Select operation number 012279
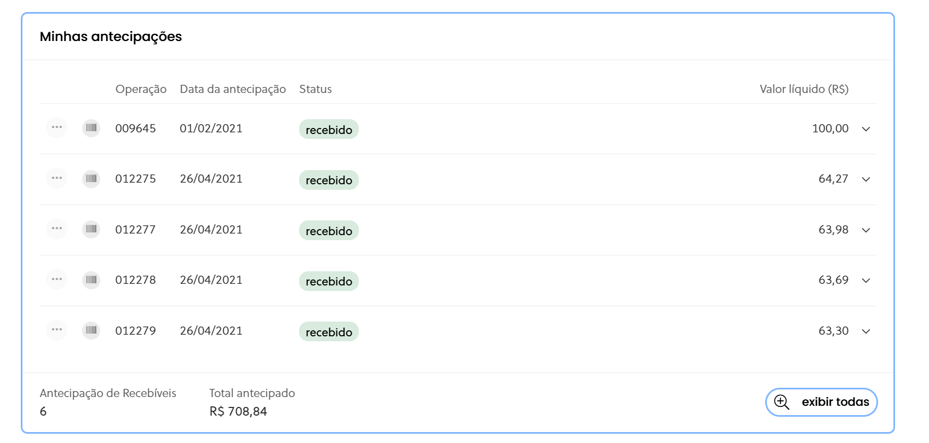The height and width of the screenshot is (443, 929). click(x=135, y=331)
